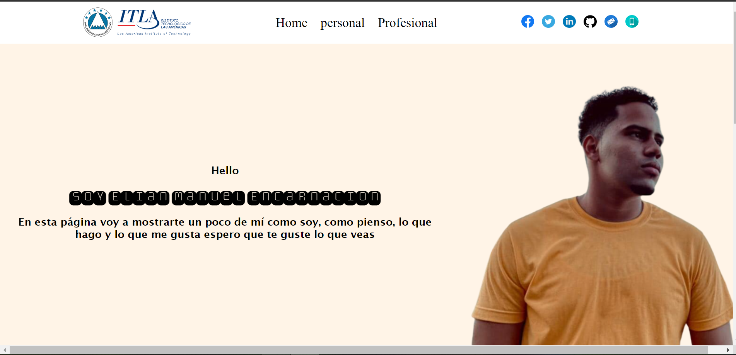Click the horizontal scrollbar thumb

tap(359, 350)
